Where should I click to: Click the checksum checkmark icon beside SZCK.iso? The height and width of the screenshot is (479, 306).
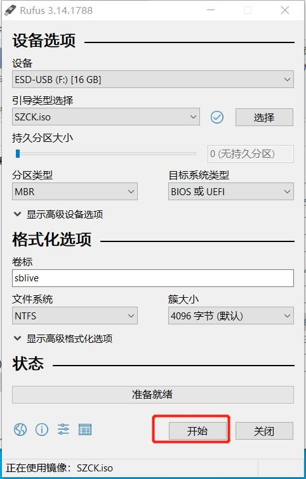tap(217, 117)
